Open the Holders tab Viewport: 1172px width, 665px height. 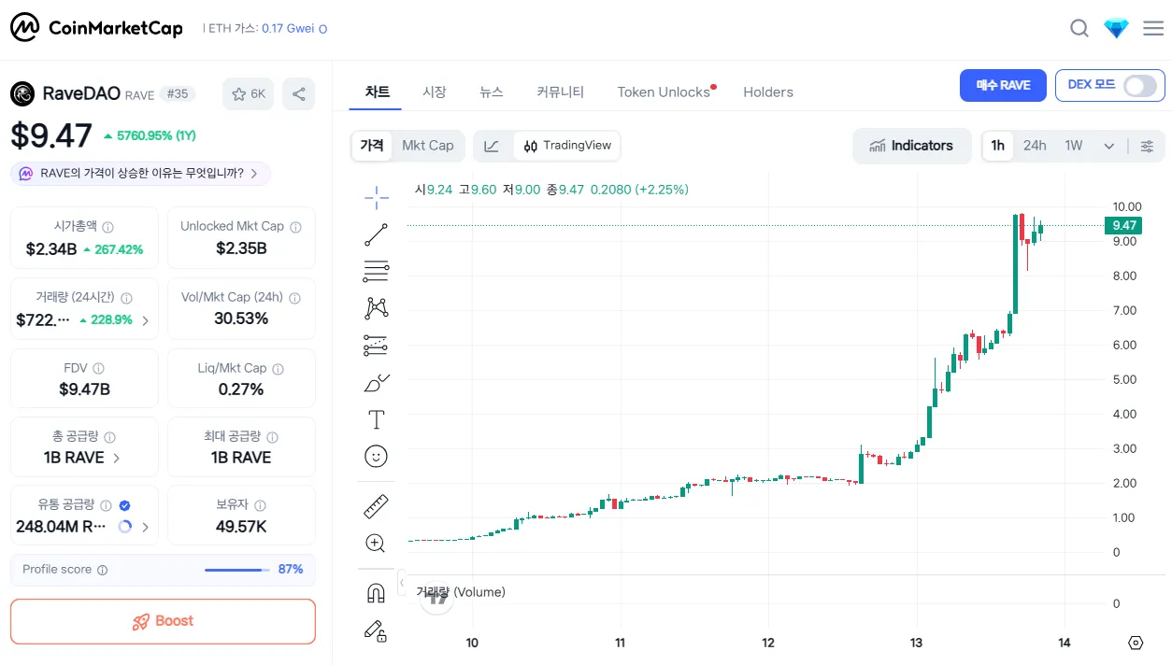pyautogui.click(x=768, y=92)
